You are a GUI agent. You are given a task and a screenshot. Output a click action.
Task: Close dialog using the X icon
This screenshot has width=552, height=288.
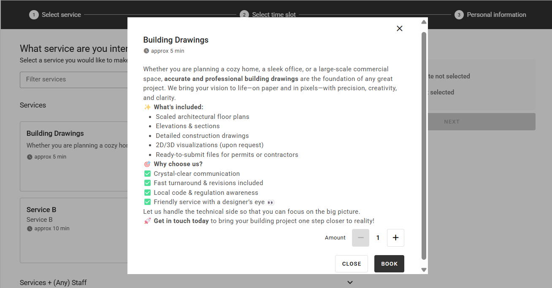[x=400, y=28]
